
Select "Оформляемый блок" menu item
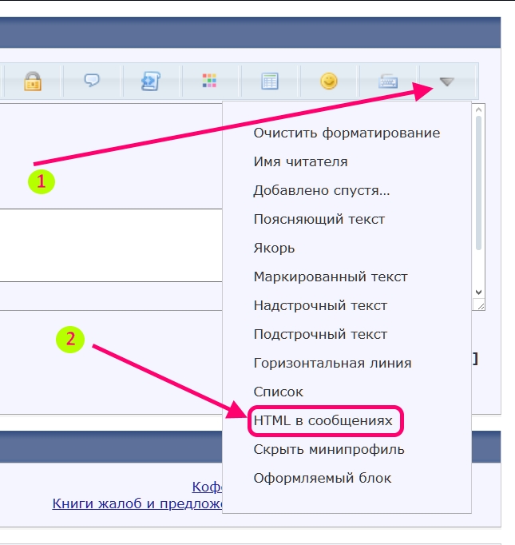pyautogui.click(x=323, y=478)
